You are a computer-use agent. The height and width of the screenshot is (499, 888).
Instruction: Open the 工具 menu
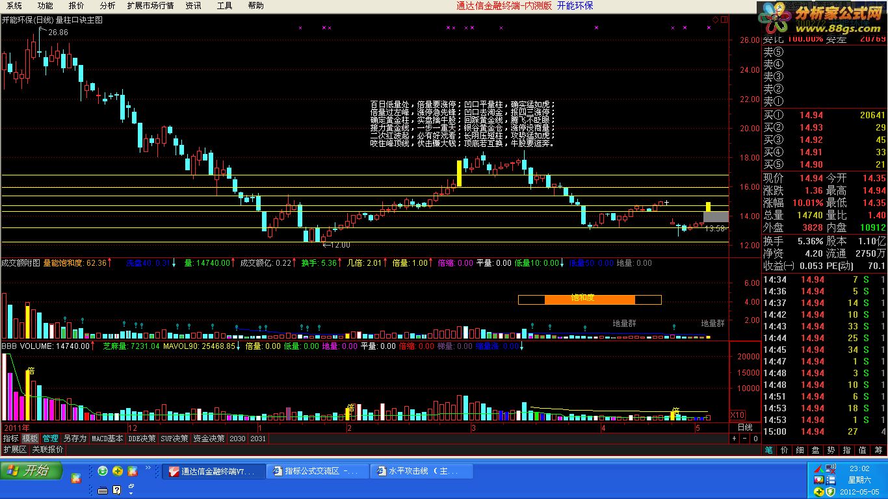point(224,6)
